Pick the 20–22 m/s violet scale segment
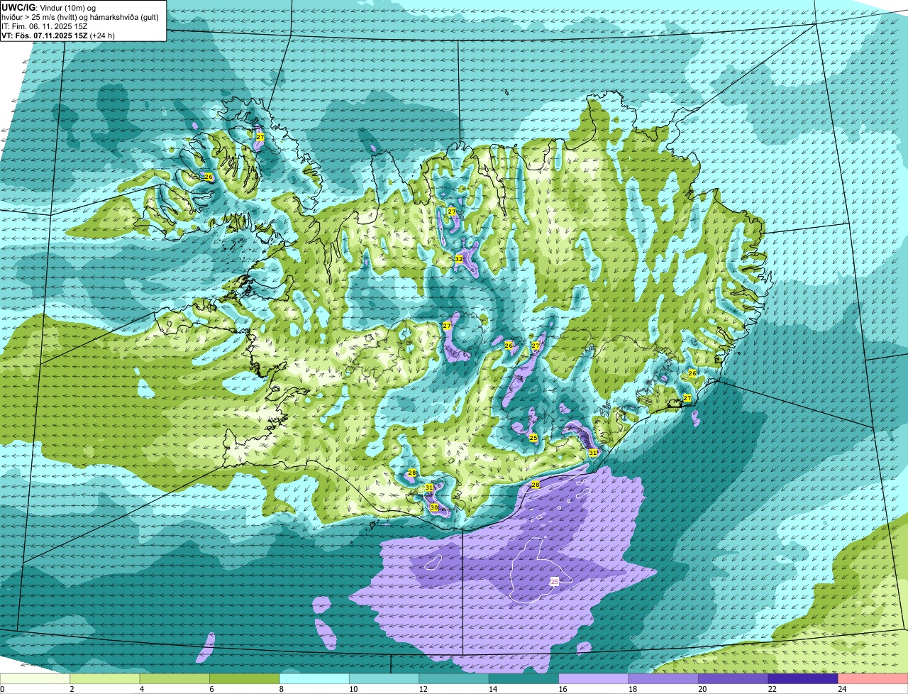This screenshot has width=908, height=694. point(733,679)
